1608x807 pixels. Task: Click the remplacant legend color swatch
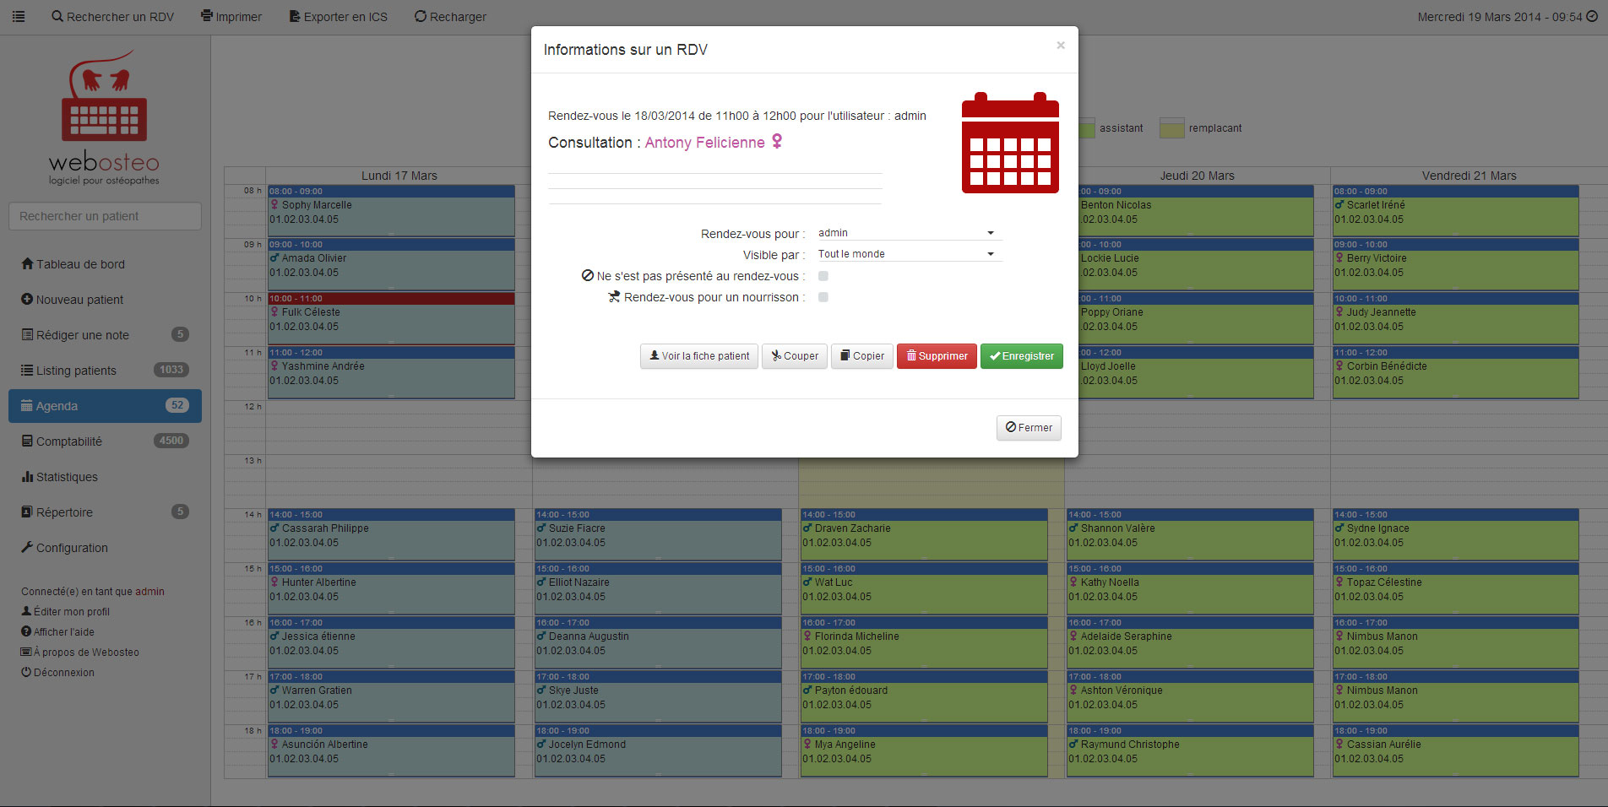click(x=1172, y=128)
